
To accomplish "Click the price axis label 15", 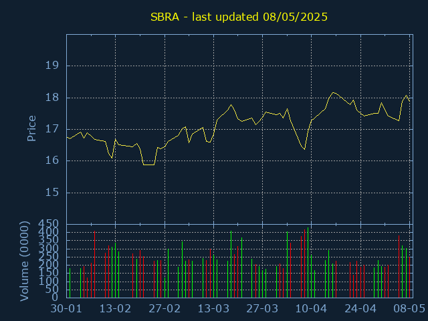I will tap(52, 193).
